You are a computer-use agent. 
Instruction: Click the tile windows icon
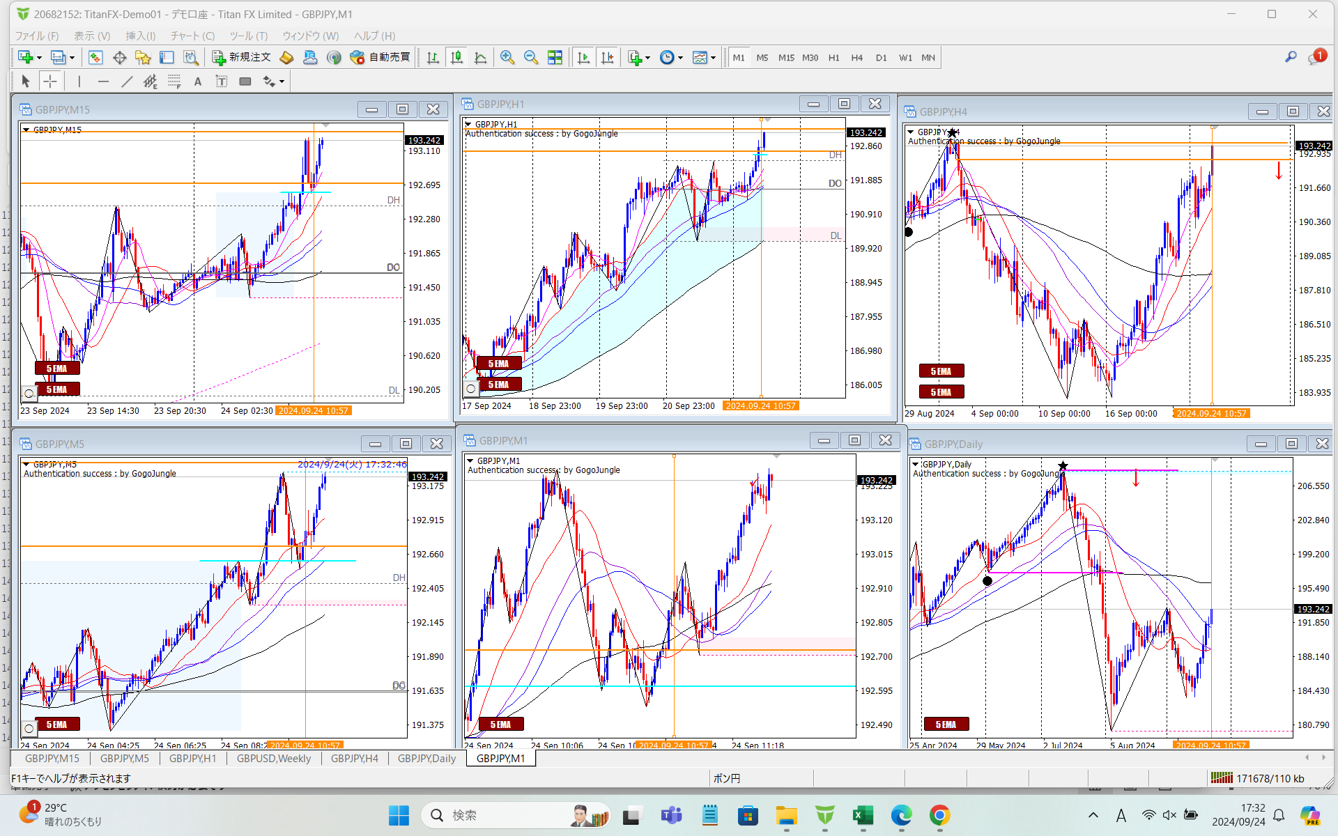point(555,58)
